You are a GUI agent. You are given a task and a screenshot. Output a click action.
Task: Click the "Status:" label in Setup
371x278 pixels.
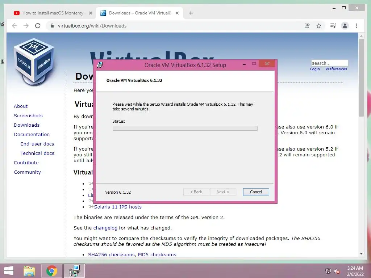[119, 121]
